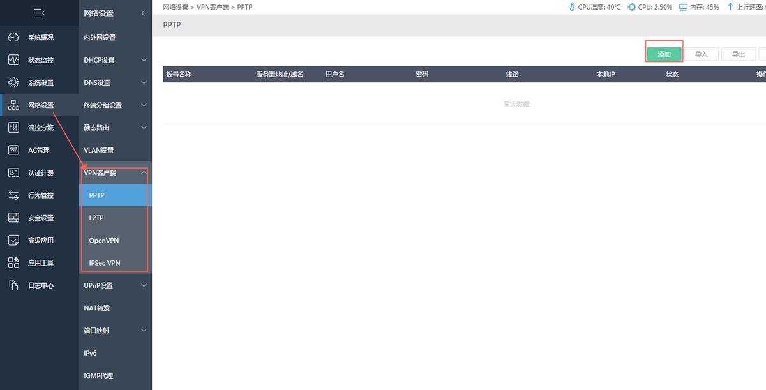The image size is (766, 390).
Task: Click the 服务器地址/域名 column header
Action: pyautogui.click(x=280, y=75)
